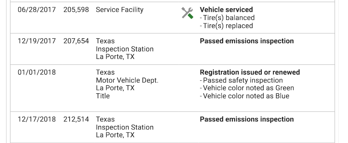The height and width of the screenshot is (143, 348).
Task: Select the Passed safety inspection line
Action: coord(241,80)
